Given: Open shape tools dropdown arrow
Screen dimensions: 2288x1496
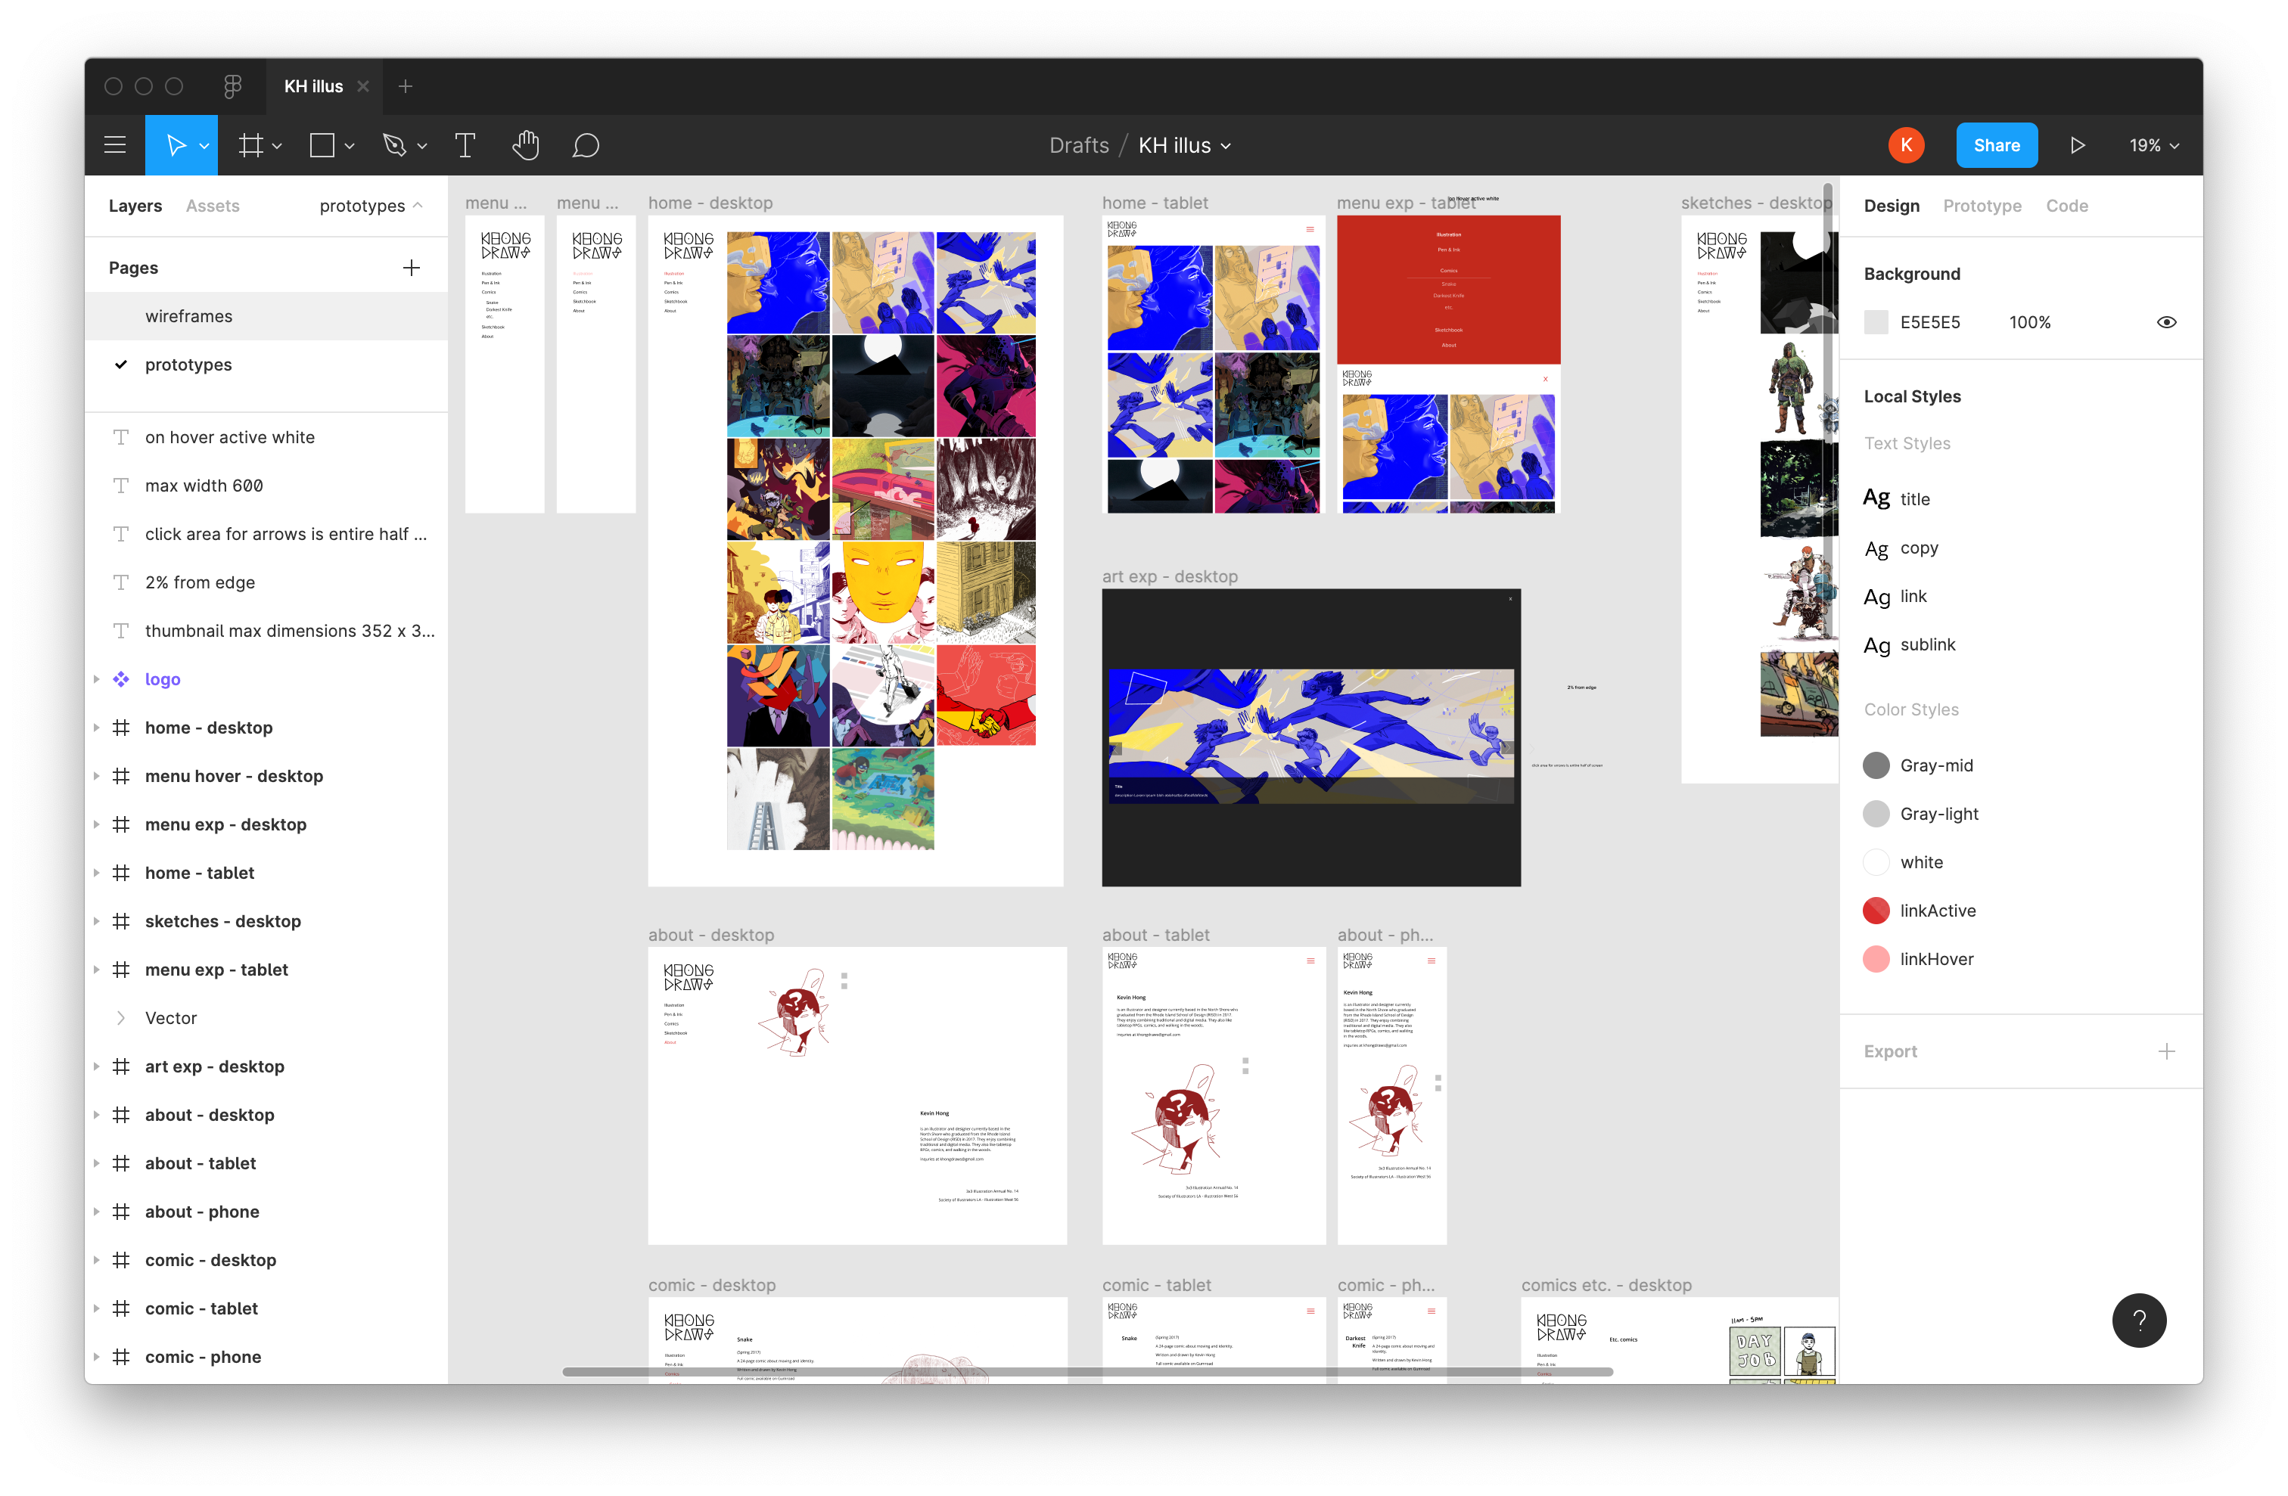Looking at the screenshot, I should point(349,146).
